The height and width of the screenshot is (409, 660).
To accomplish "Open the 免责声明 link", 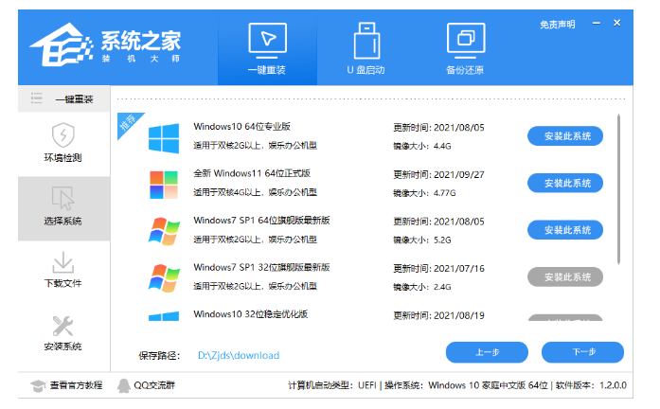I will point(558,25).
